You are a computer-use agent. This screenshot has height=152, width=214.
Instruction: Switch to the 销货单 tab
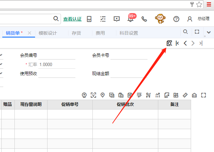coord(13,33)
